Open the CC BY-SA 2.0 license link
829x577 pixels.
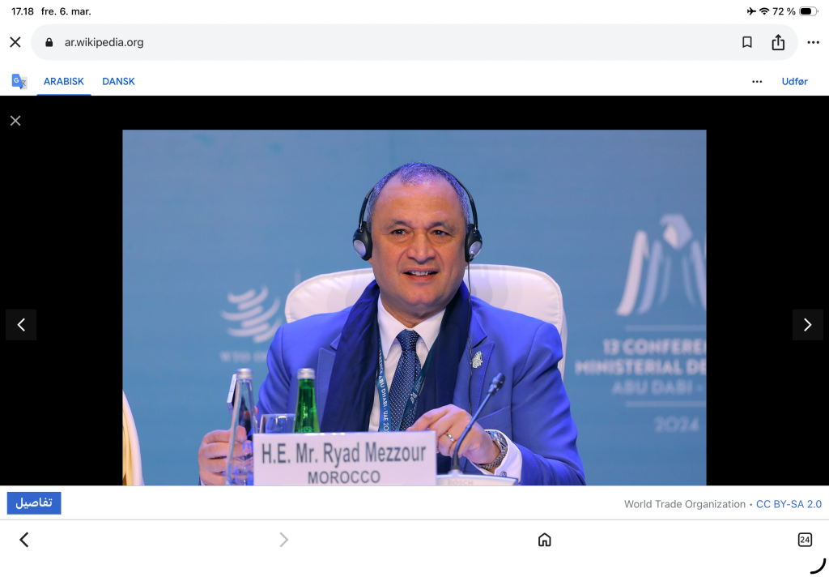click(x=789, y=504)
